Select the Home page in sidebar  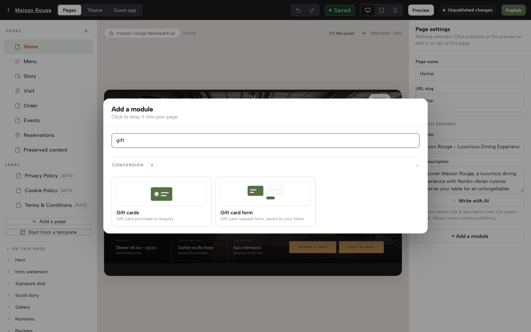pyautogui.click(x=48, y=47)
